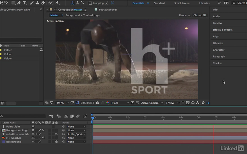Toggle mask and shape path visibility
Screen dimensions: 247x154
pos(77,103)
